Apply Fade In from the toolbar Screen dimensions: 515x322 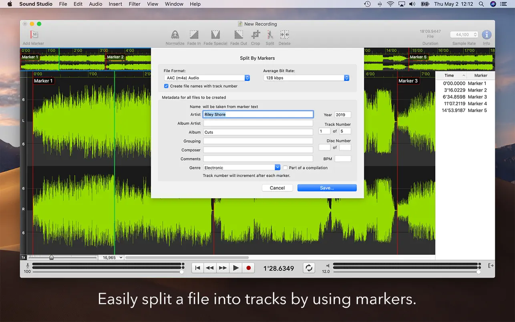(x=194, y=35)
